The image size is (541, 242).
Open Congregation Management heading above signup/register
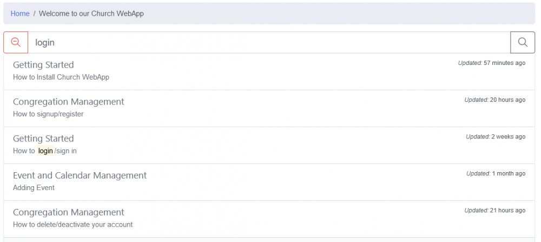pyautogui.click(x=68, y=102)
